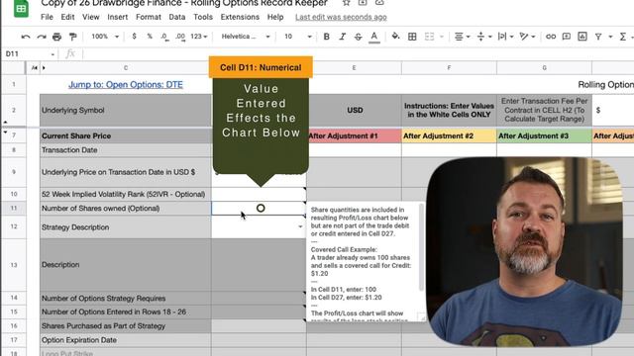Open Strategy Description dropdown arrow
The width and height of the screenshot is (634, 356).
point(300,226)
